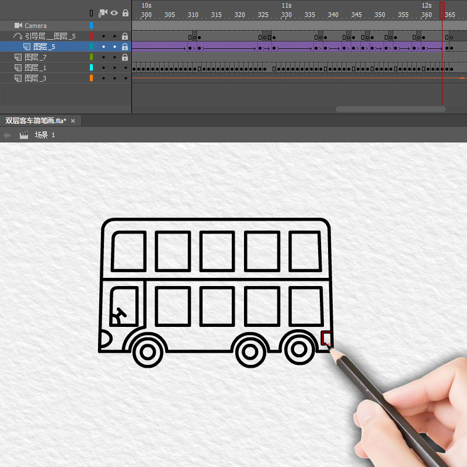Click frame 345 on the timeline ruler

[356, 15]
